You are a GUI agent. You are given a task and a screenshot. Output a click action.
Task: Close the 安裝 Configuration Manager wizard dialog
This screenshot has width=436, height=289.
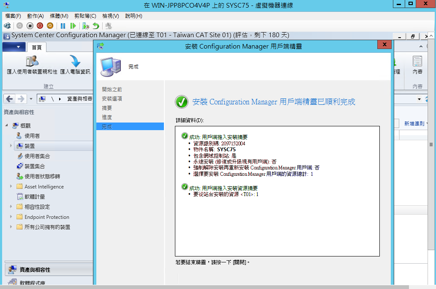click(384, 44)
